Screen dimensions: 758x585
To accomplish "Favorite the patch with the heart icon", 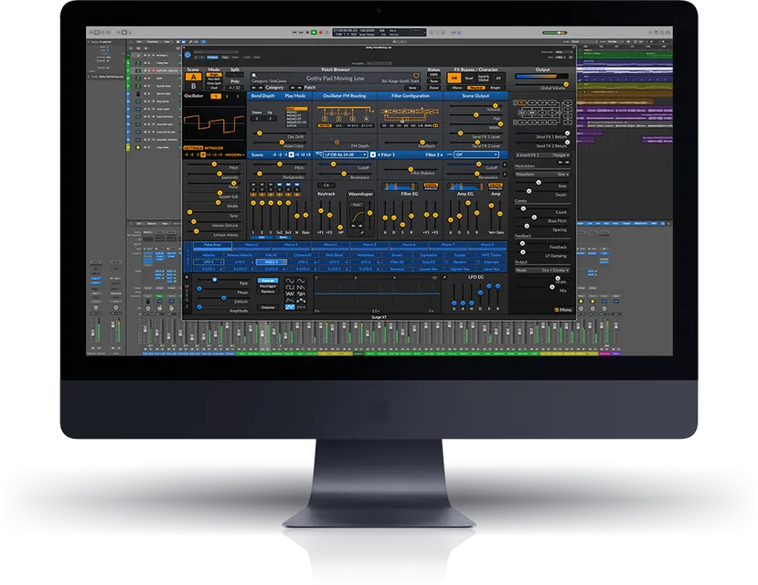I will 416,76.
